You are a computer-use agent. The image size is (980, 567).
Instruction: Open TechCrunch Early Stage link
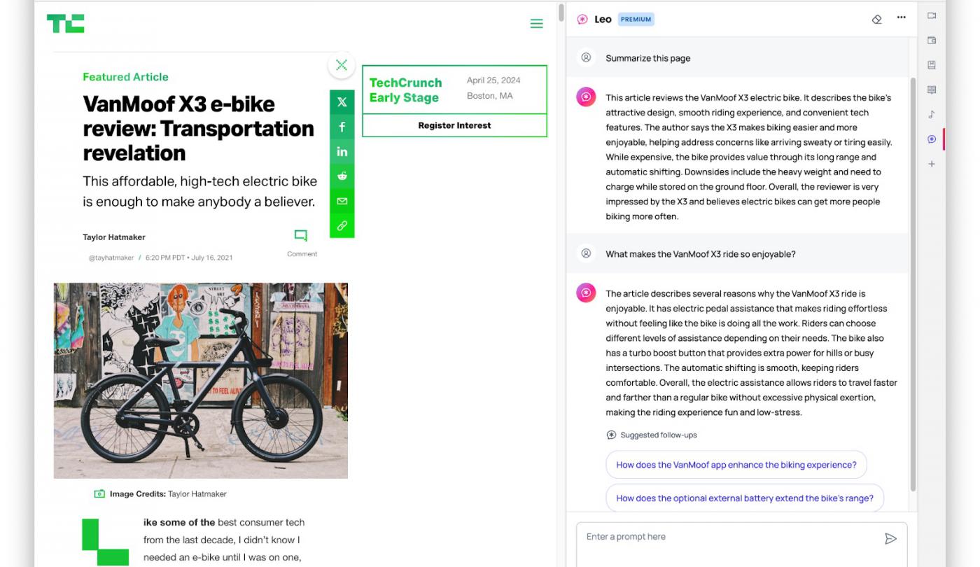coord(405,90)
